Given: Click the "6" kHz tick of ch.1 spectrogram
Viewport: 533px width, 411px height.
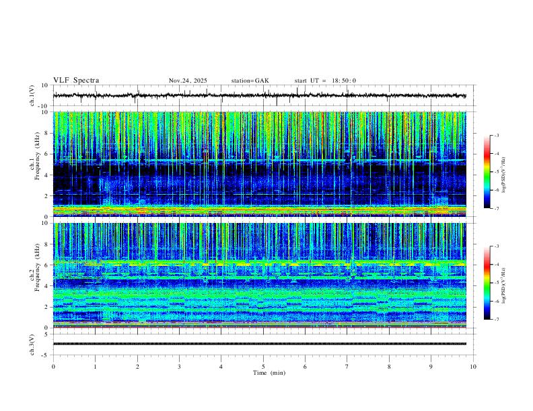Looking at the screenshot, I should [47, 154].
